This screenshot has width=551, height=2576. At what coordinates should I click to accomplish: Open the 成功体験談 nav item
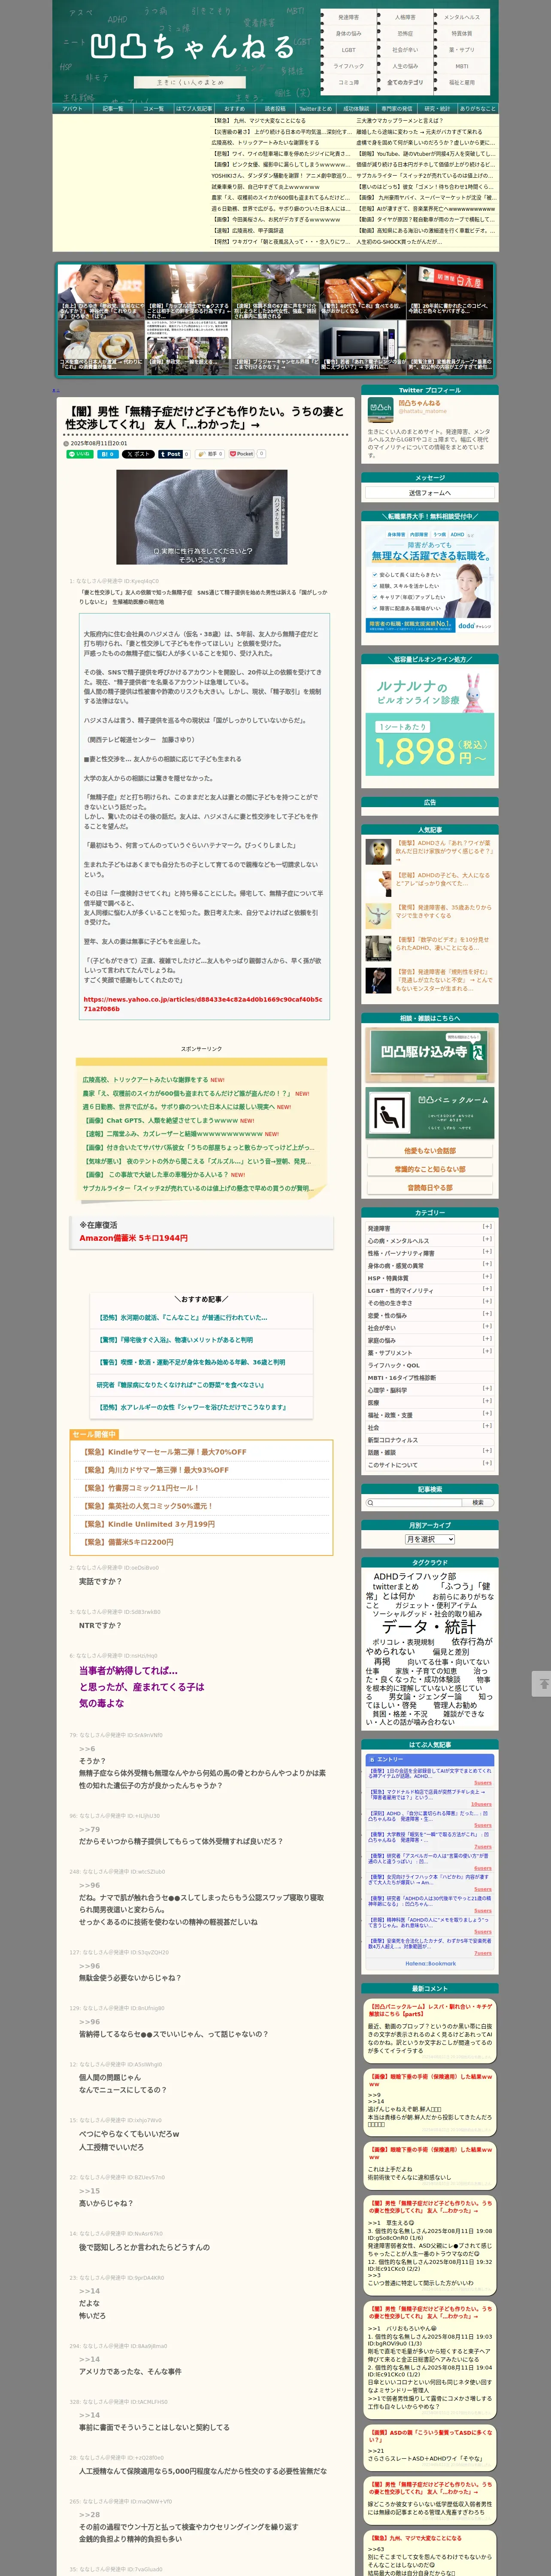356,108
